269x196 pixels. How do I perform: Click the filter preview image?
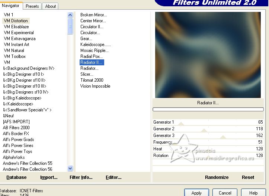coord(208,55)
